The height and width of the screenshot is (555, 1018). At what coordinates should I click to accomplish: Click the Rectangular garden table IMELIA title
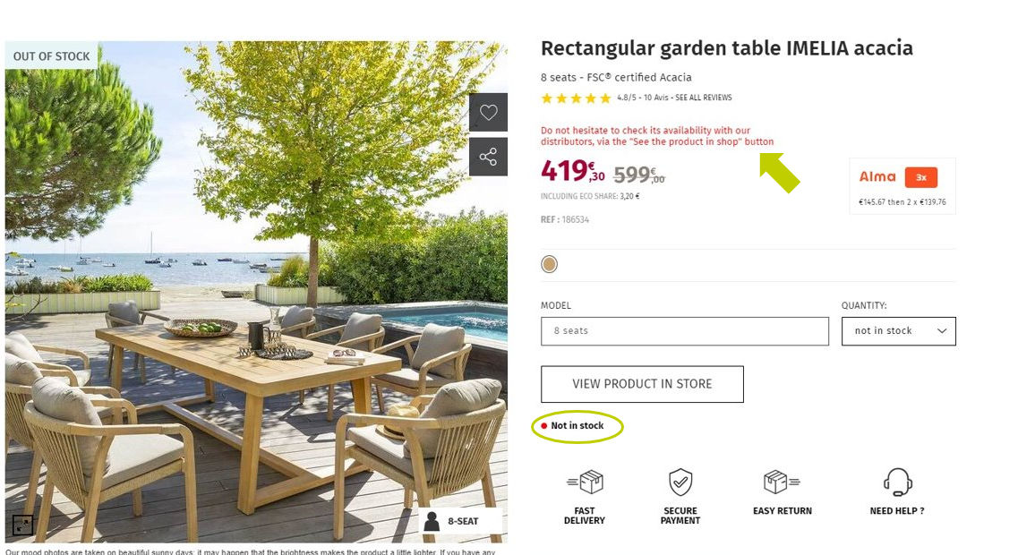tap(726, 48)
